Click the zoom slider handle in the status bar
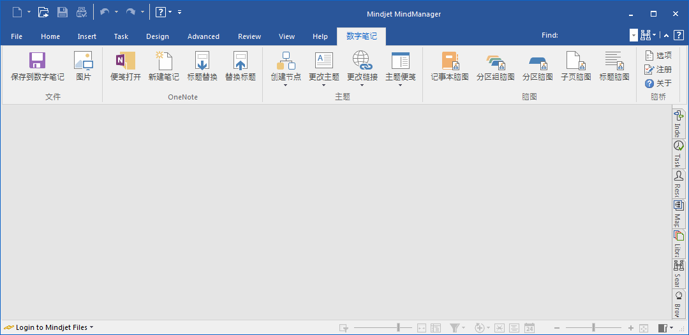 click(594, 327)
